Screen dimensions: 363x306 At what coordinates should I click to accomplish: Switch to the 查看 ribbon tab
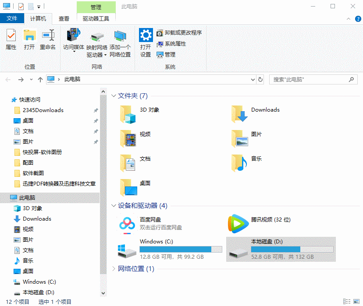point(64,18)
